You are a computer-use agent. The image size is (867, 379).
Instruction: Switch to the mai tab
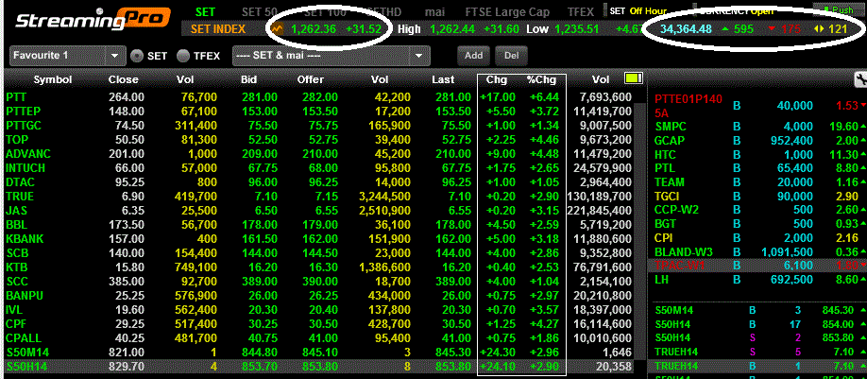click(x=434, y=11)
